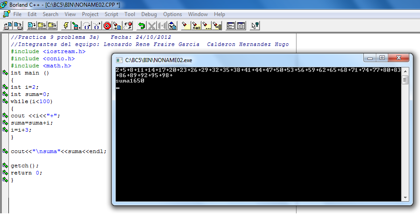Click the Search again toolbar icon

pyautogui.click(x=207, y=26)
